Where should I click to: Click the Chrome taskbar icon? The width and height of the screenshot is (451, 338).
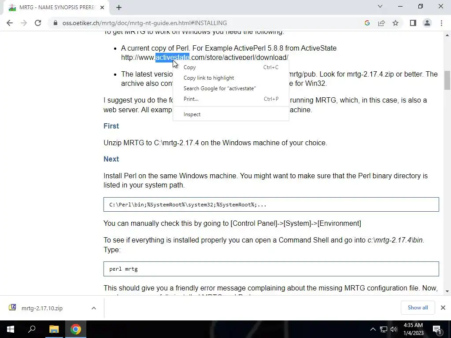[x=76, y=329]
